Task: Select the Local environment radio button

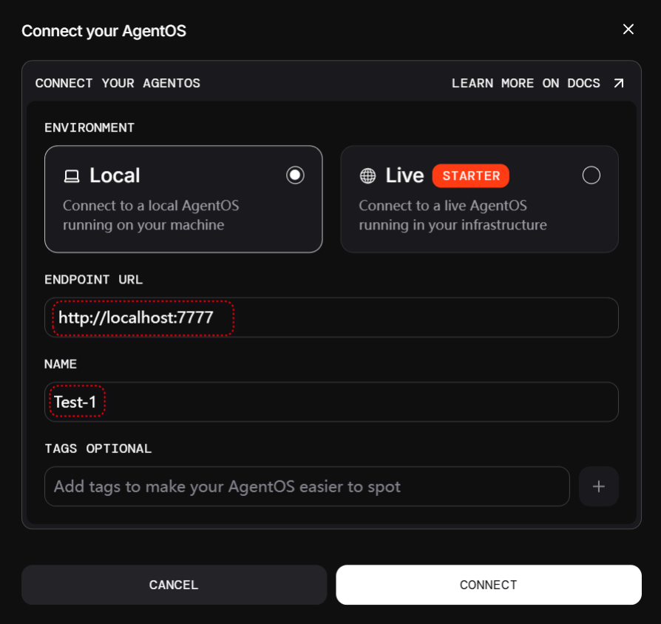Action: (x=295, y=175)
